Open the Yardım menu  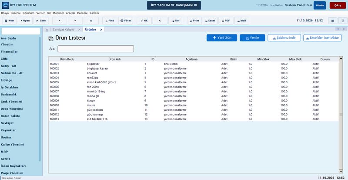(94, 13)
